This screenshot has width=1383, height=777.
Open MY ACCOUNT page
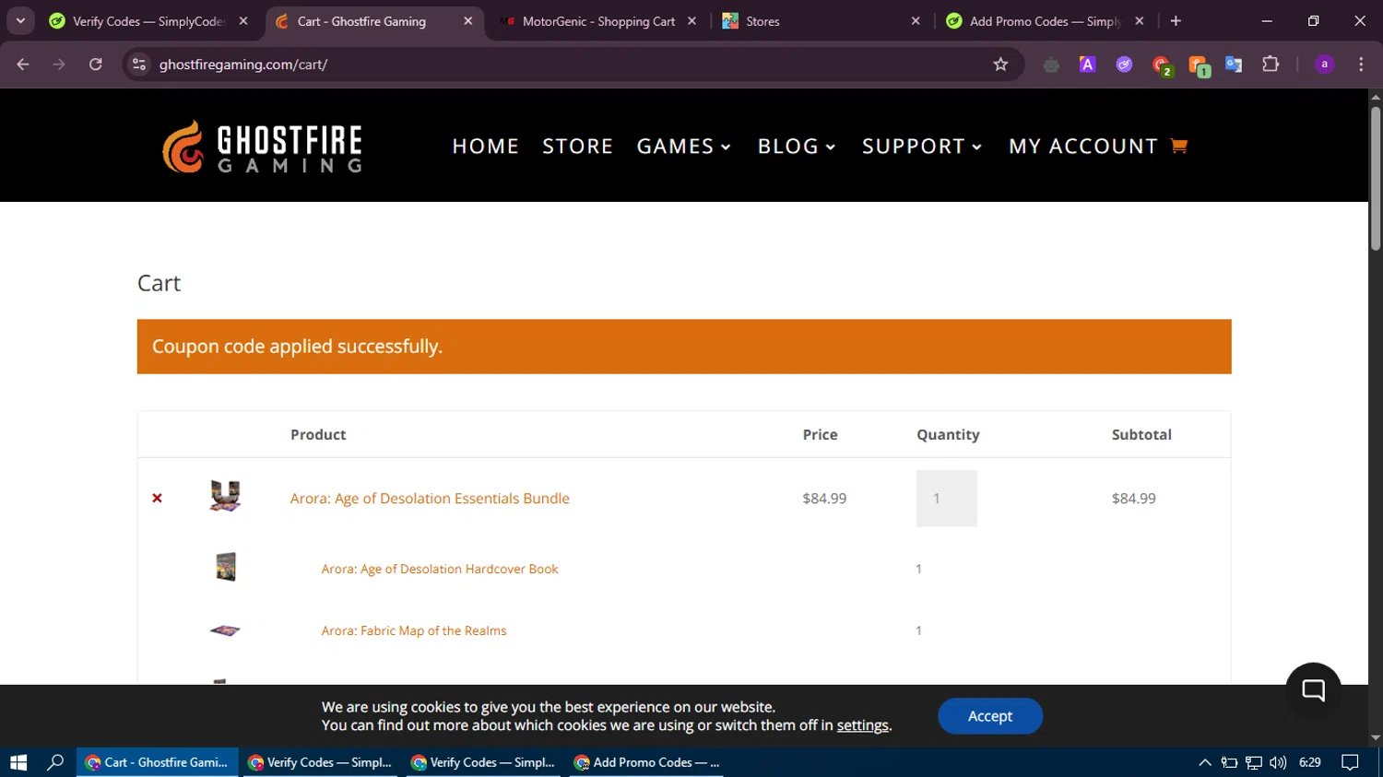1083,147
